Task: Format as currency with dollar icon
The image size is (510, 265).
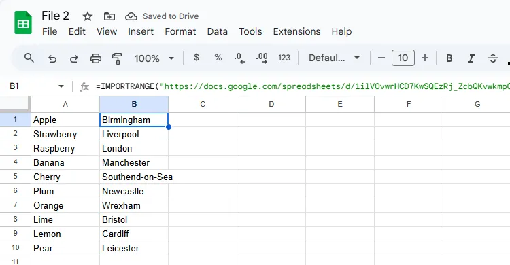Action: [196, 58]
